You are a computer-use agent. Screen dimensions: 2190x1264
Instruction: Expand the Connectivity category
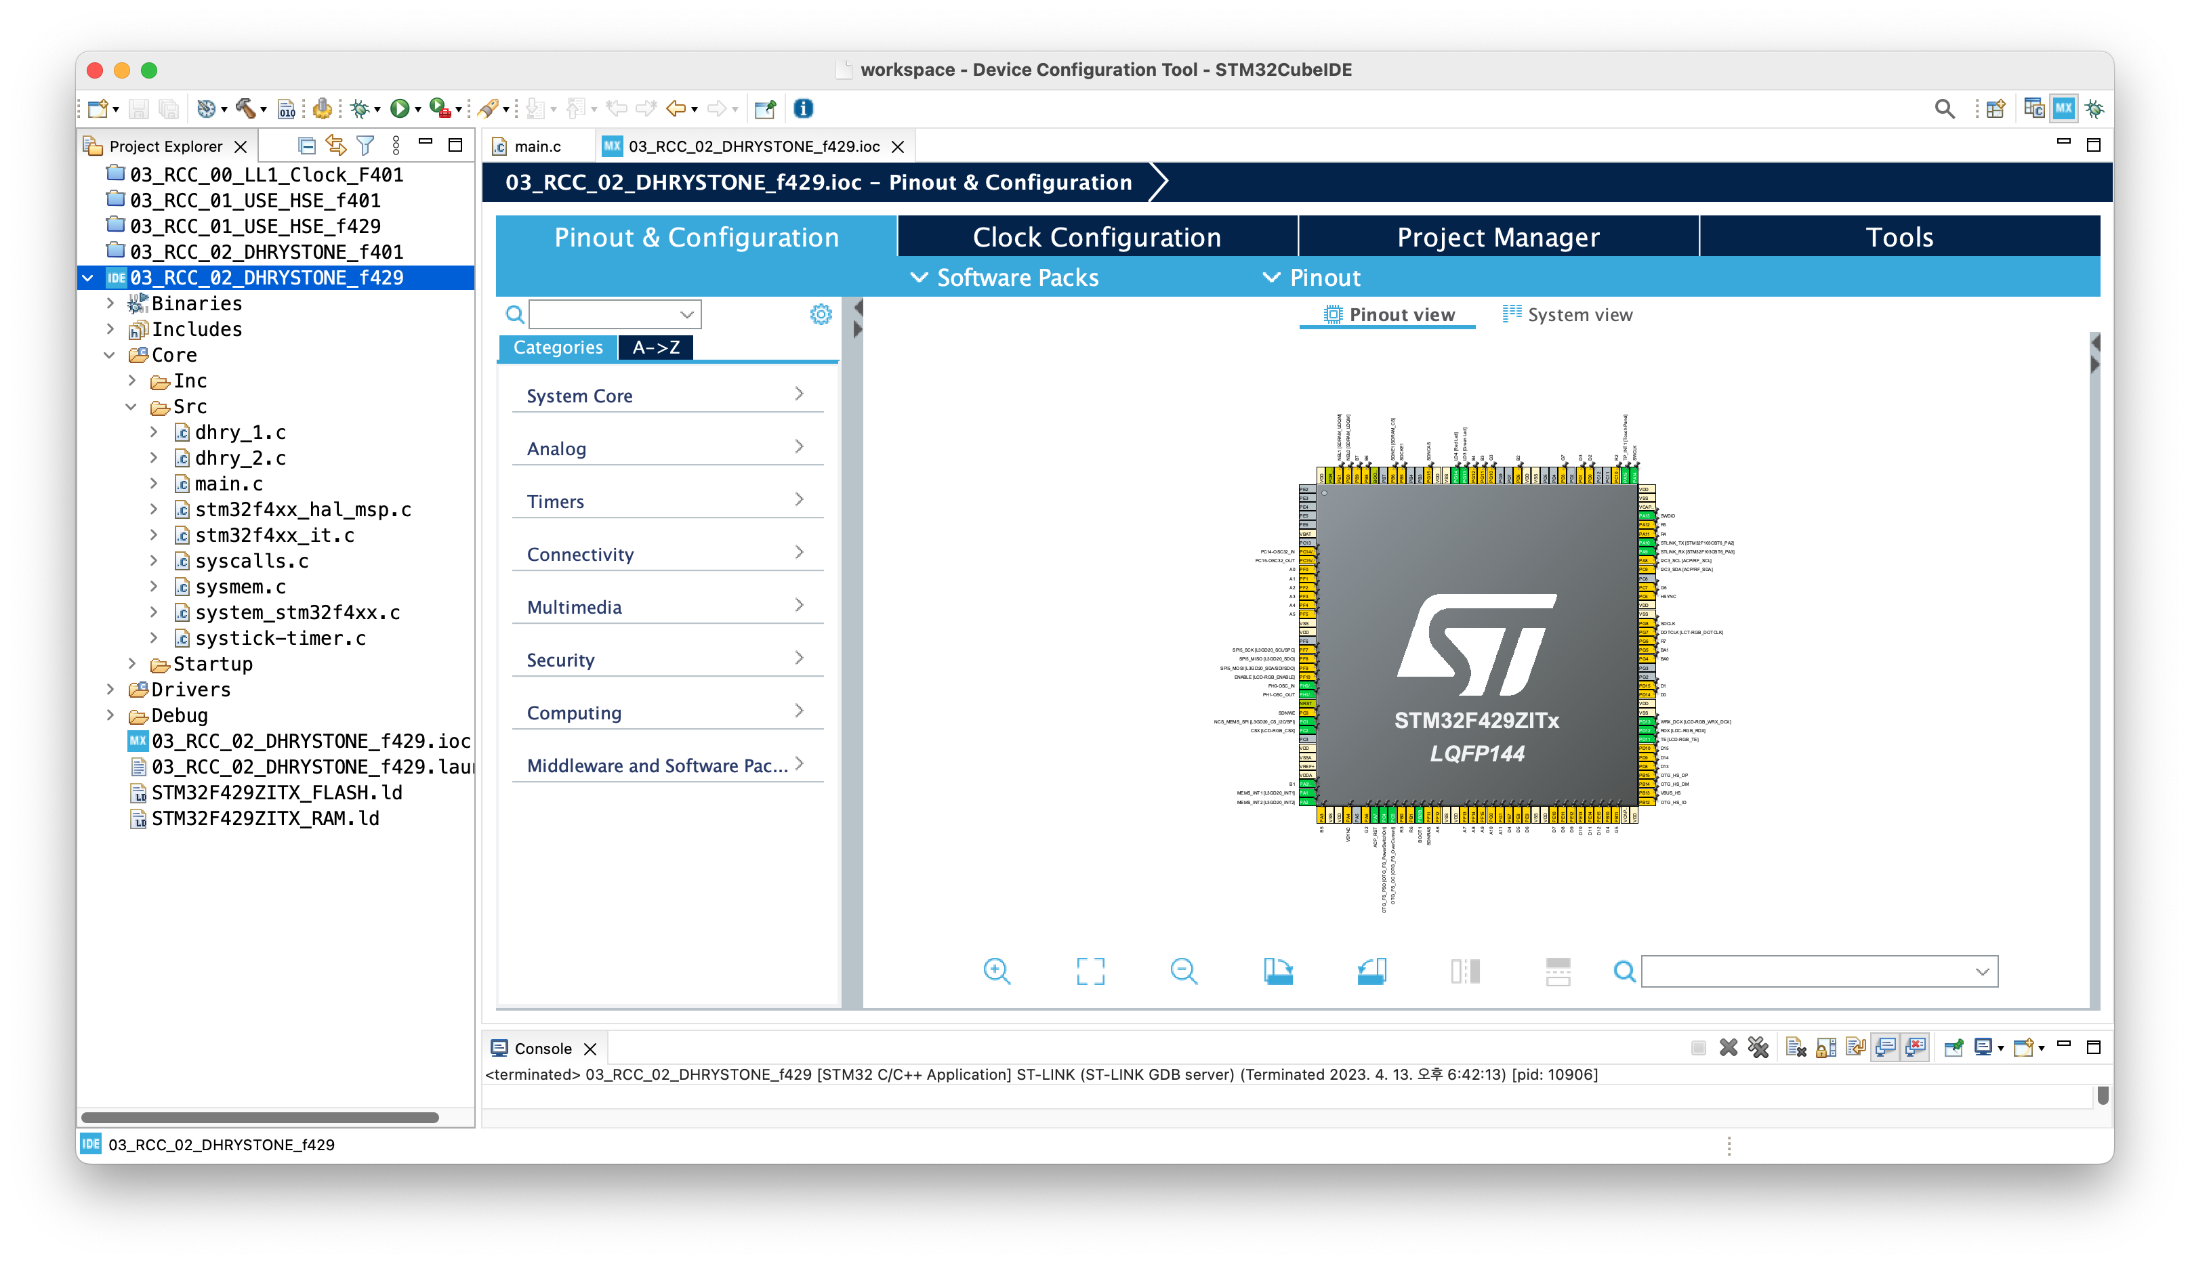pyautogui.click(x=667, y=554)
